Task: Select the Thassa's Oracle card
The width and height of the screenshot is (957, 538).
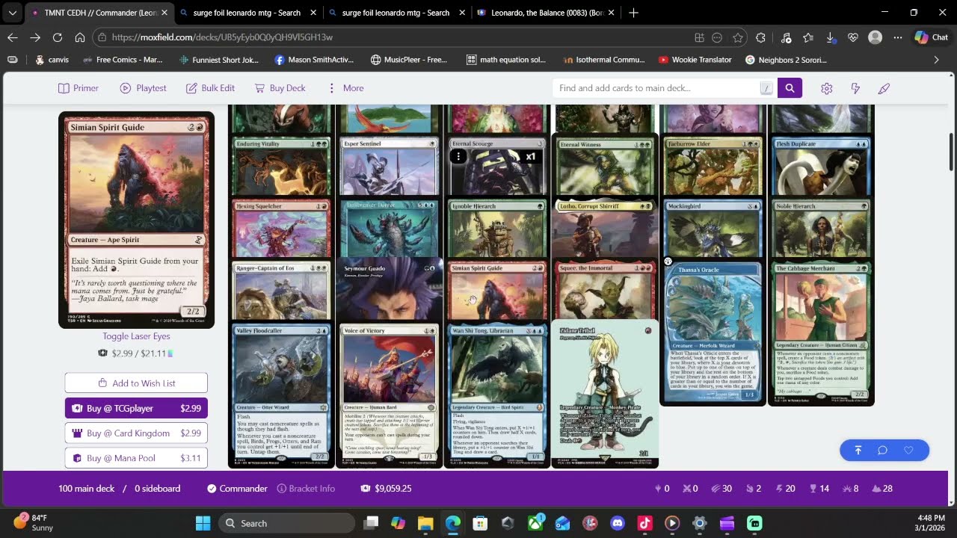Action: pos(713,333)
